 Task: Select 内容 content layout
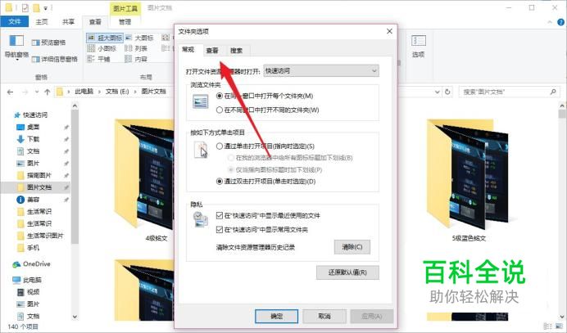point(136,59)
